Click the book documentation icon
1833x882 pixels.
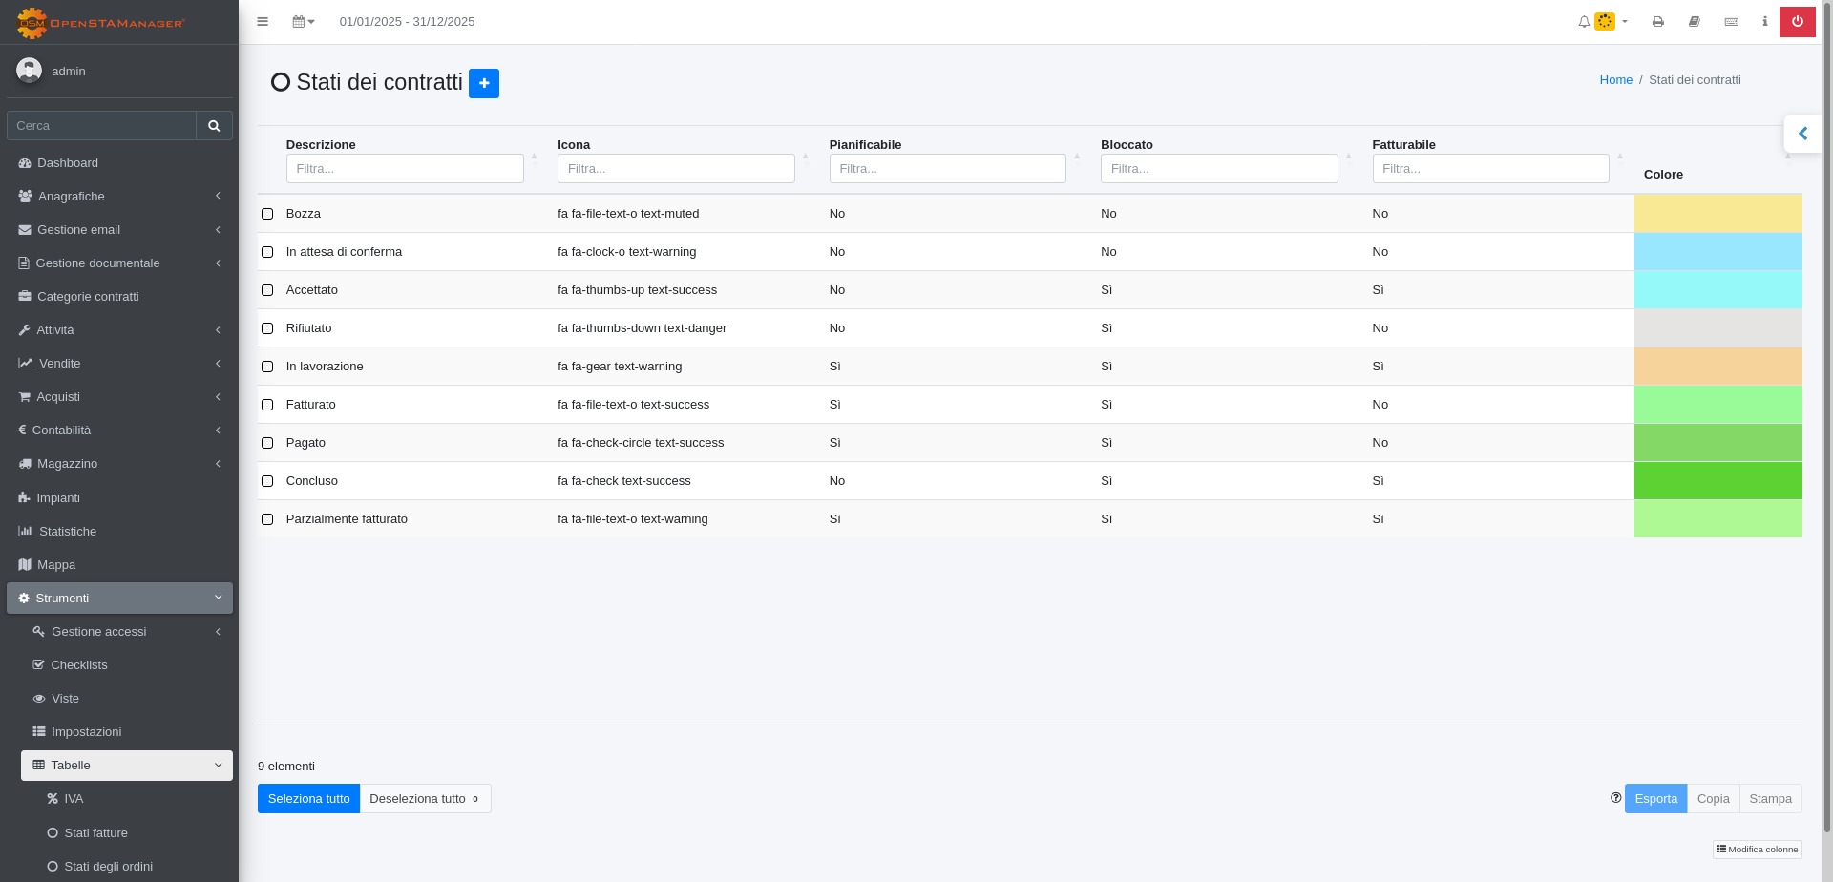(1694, 21)
